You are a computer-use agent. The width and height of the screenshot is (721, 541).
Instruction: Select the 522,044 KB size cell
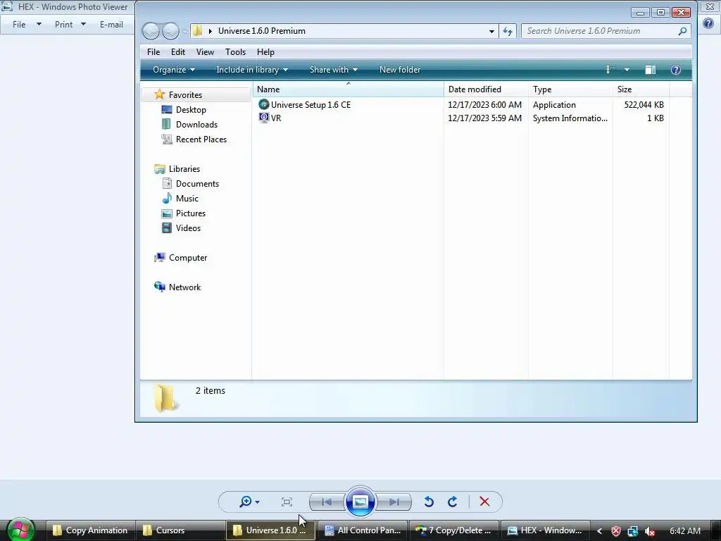644,104
